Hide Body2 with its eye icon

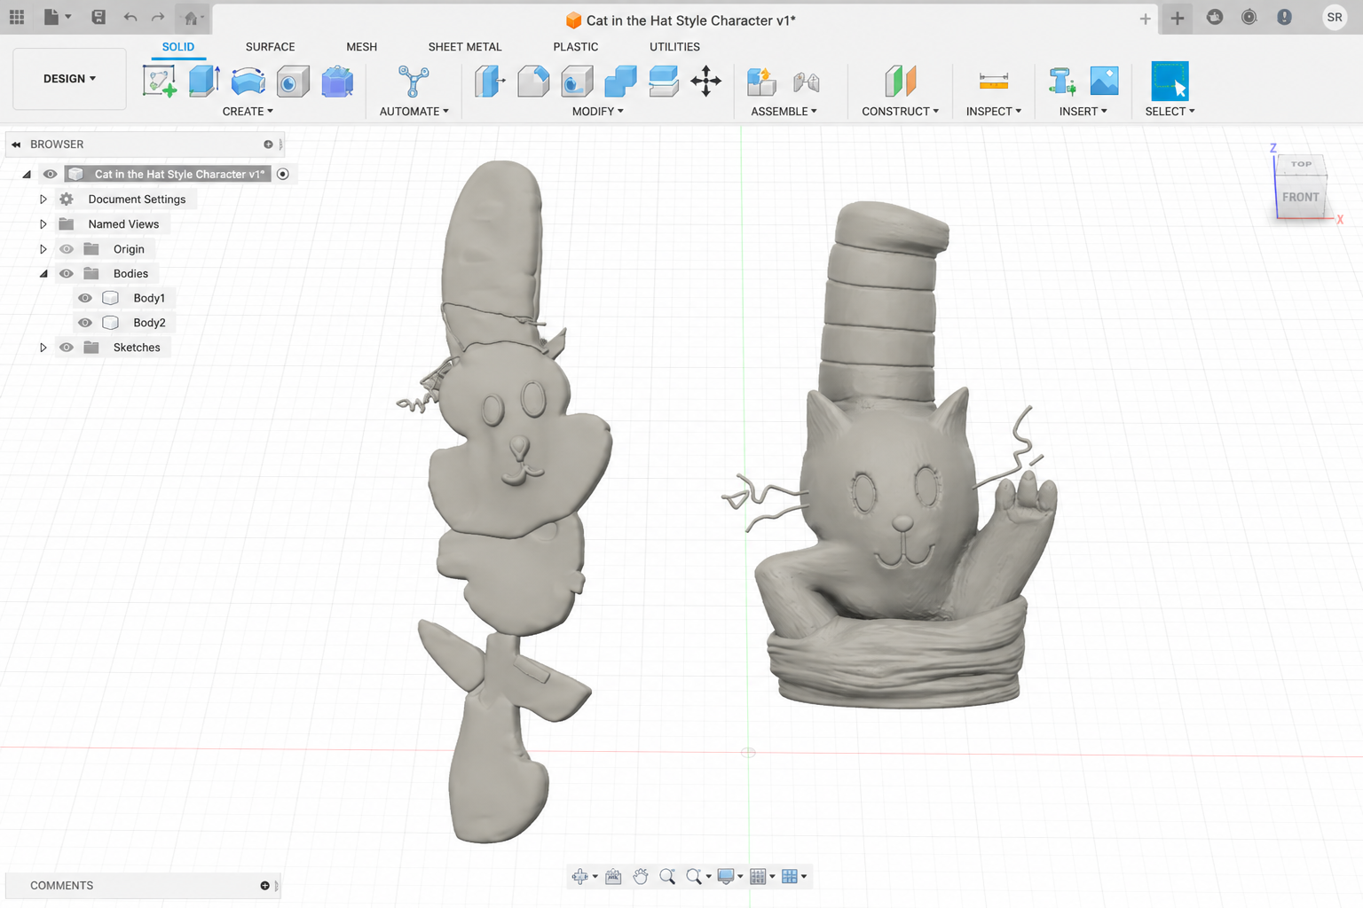85,323
